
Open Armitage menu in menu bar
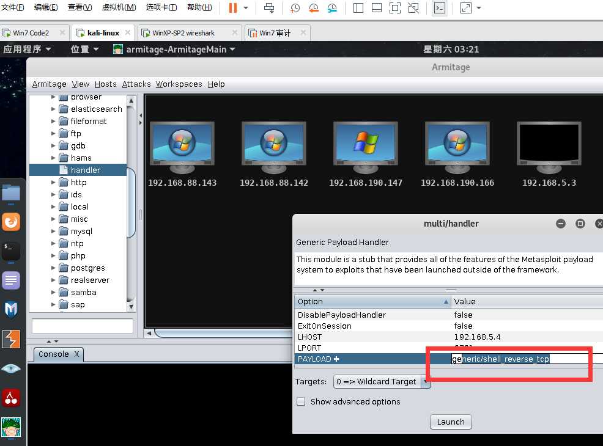tap(49, 84)
